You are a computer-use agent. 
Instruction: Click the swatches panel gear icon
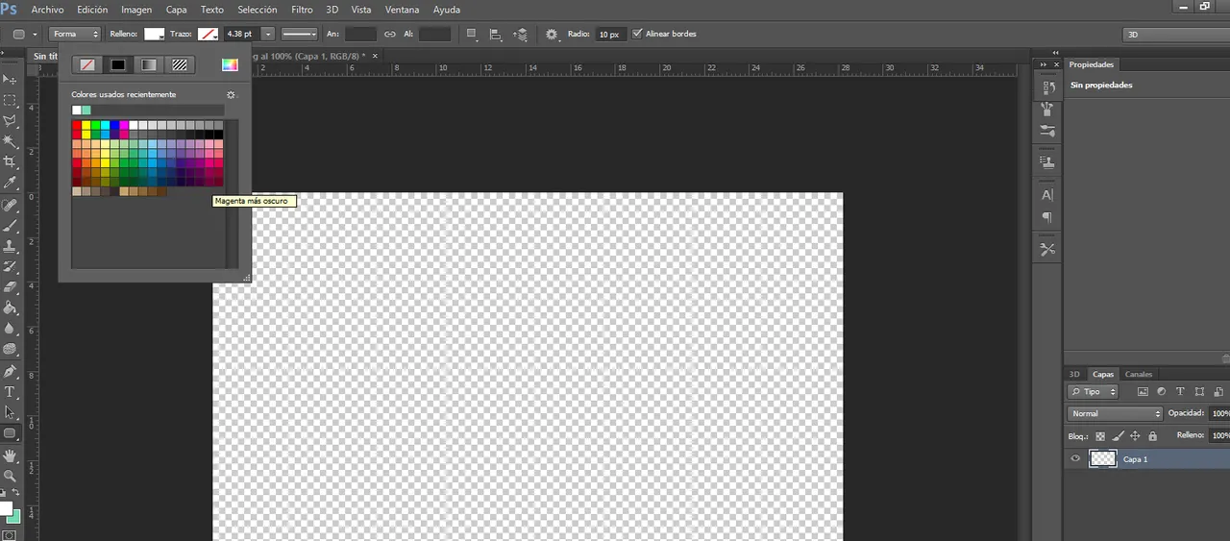[231, 95]
